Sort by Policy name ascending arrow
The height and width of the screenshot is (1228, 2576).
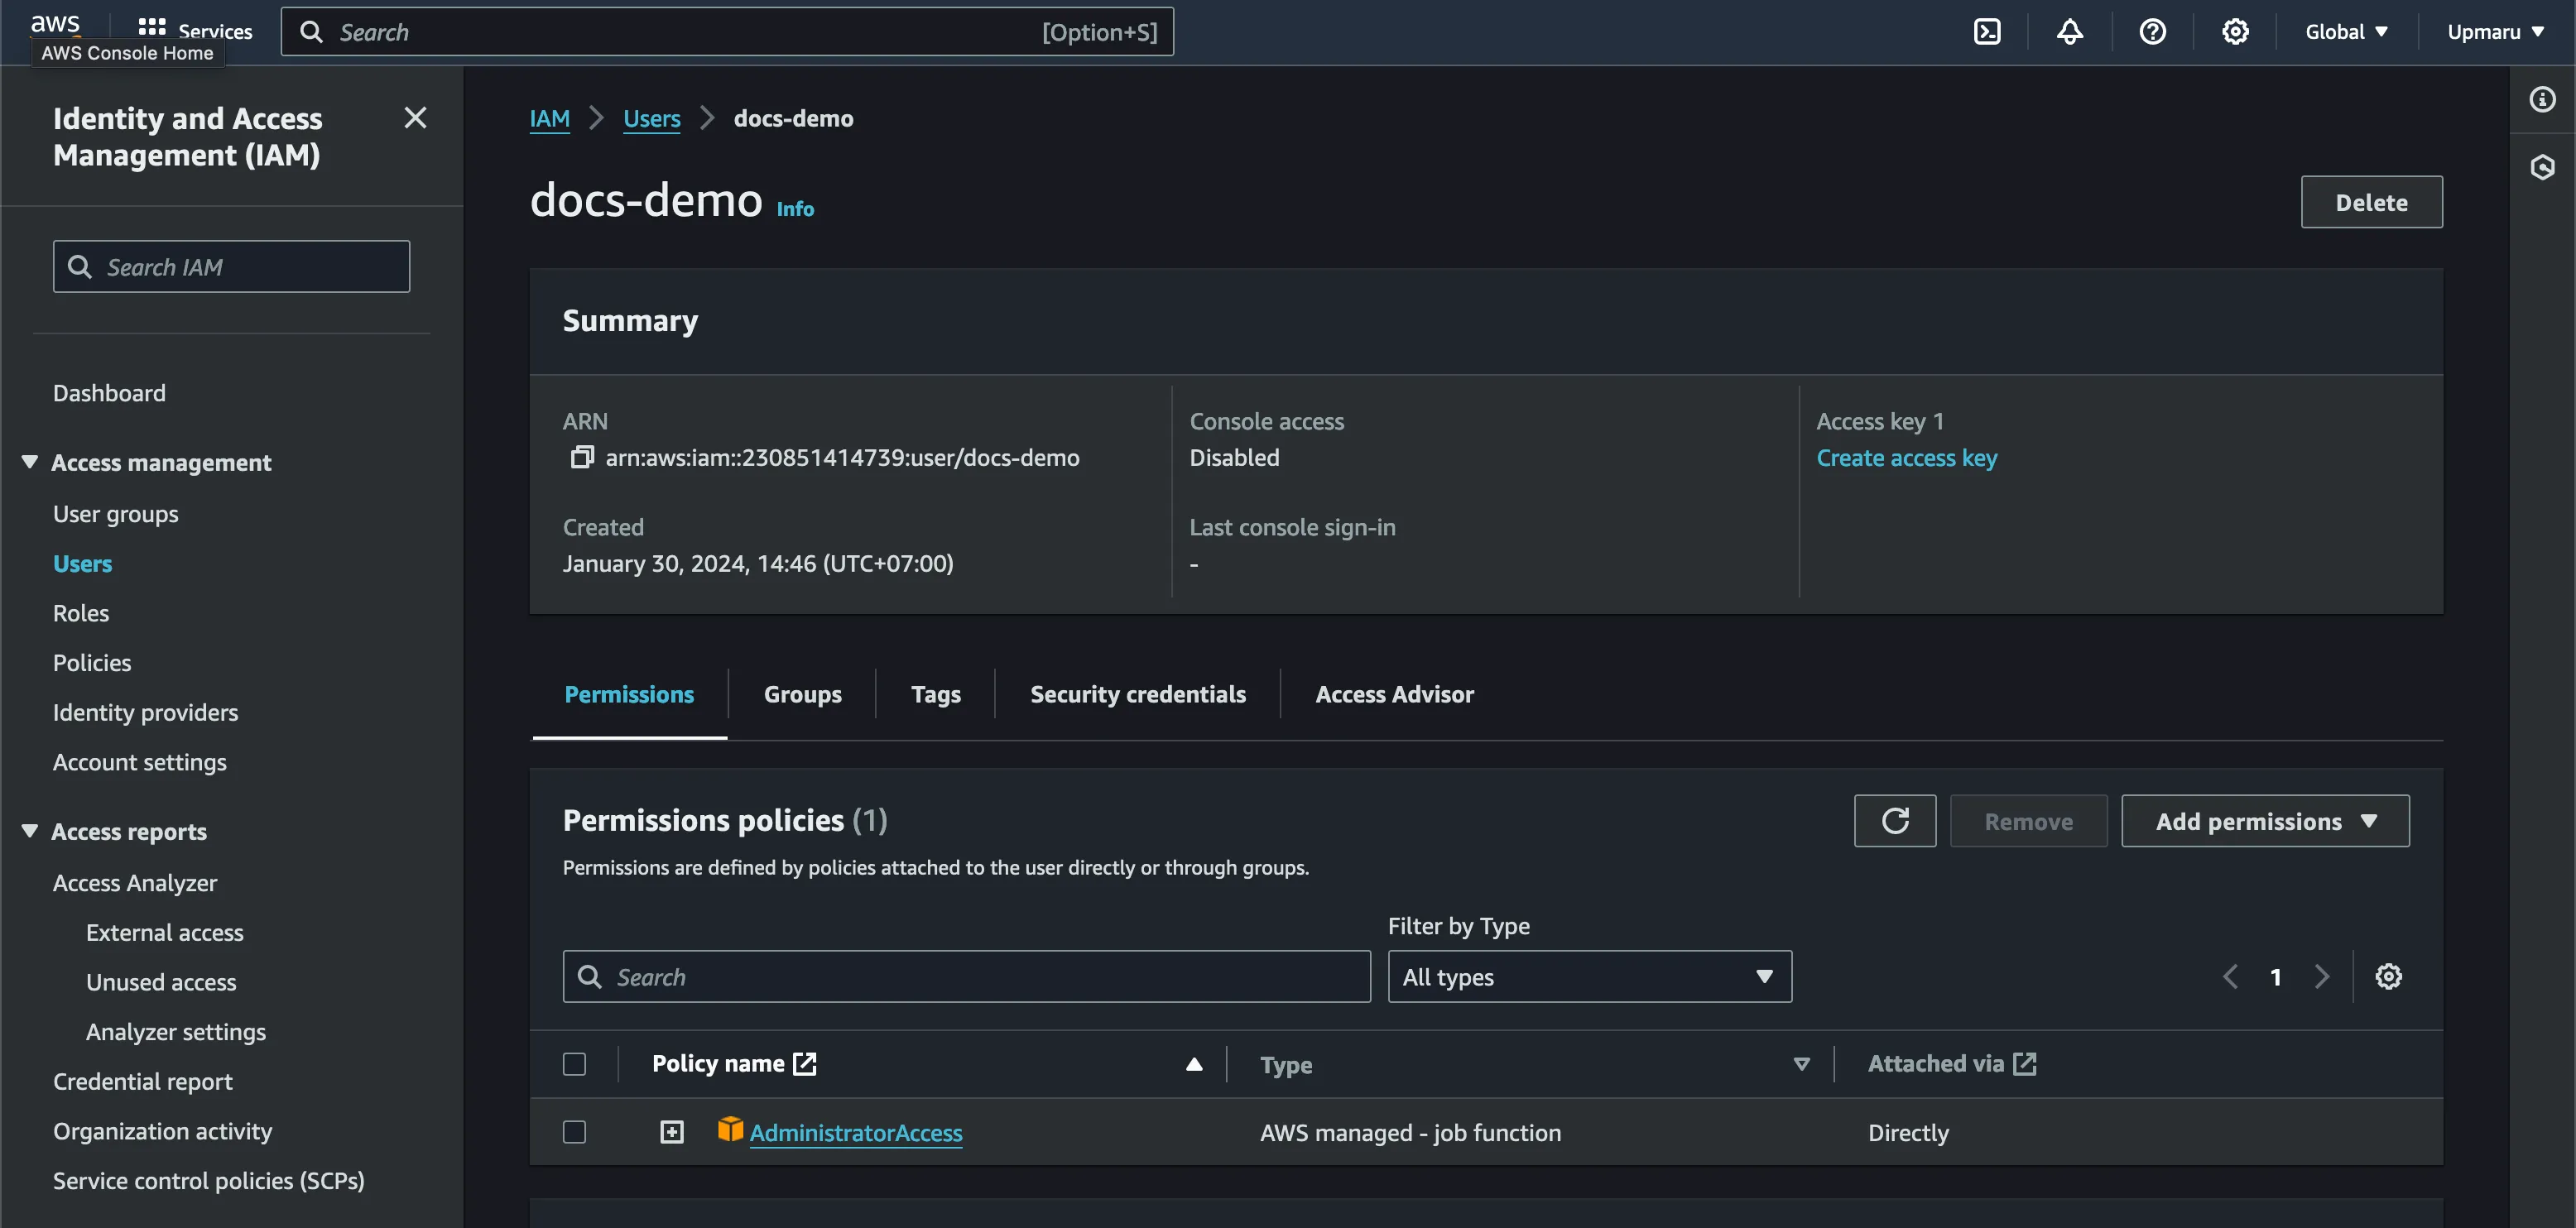(x=1193, y=1064)
